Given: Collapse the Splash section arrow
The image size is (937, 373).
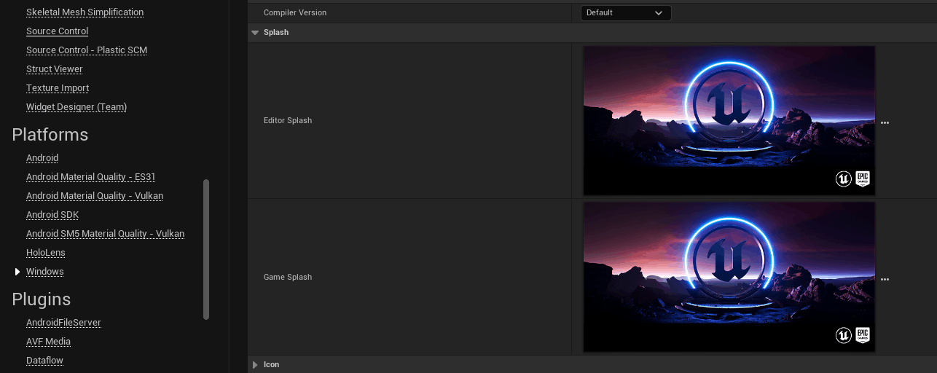Looking at the screenshot, I should tap(255, 33).
